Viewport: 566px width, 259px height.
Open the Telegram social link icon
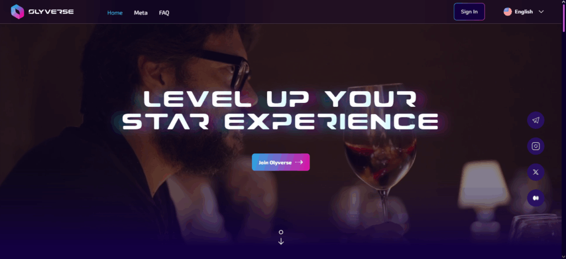[536, 120]
